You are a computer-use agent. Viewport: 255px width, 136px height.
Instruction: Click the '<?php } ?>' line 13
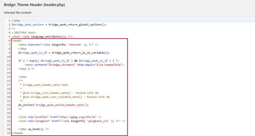[x=26, y=69]
